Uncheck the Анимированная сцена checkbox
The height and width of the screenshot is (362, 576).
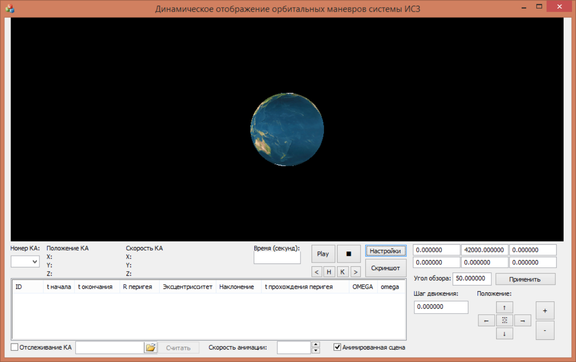338,347
